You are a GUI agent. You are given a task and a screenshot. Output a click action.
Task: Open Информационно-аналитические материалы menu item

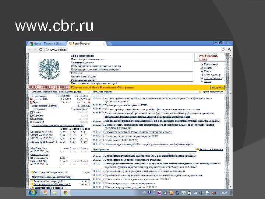click(96, 66)
